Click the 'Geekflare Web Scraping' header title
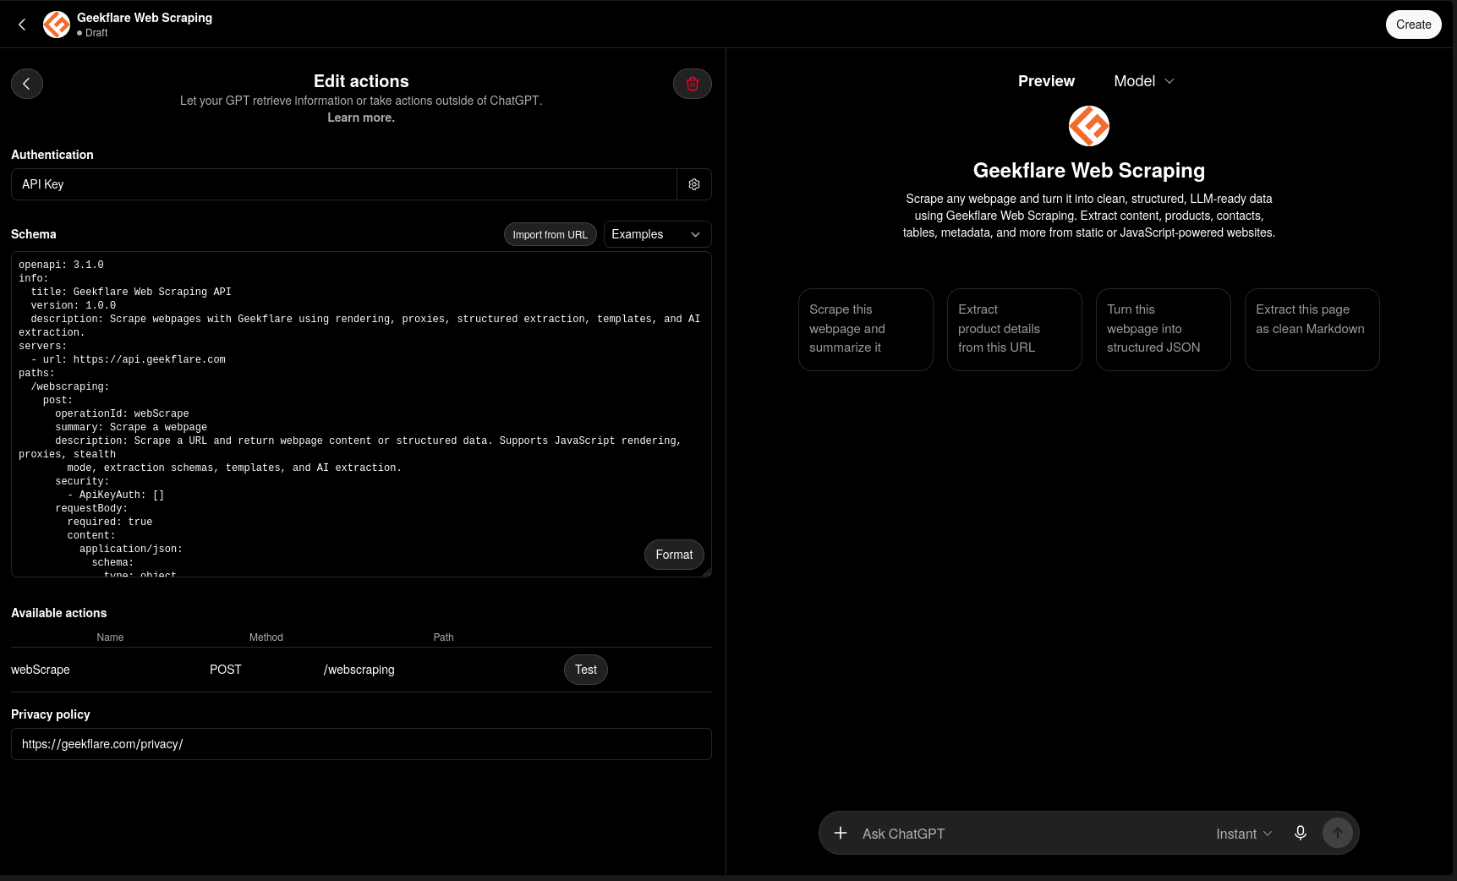The width and height of the screenshot is (1457, 881). pos(145,18)
